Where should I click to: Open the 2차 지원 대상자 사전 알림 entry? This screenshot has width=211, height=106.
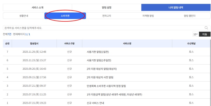tap(100, 77)
